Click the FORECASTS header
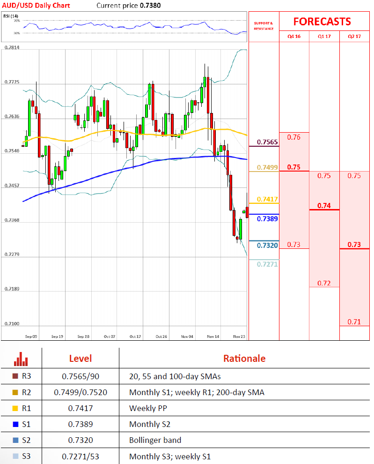This screenshot has width=374, height=464. pyautogui.click(x=322, y=22)
